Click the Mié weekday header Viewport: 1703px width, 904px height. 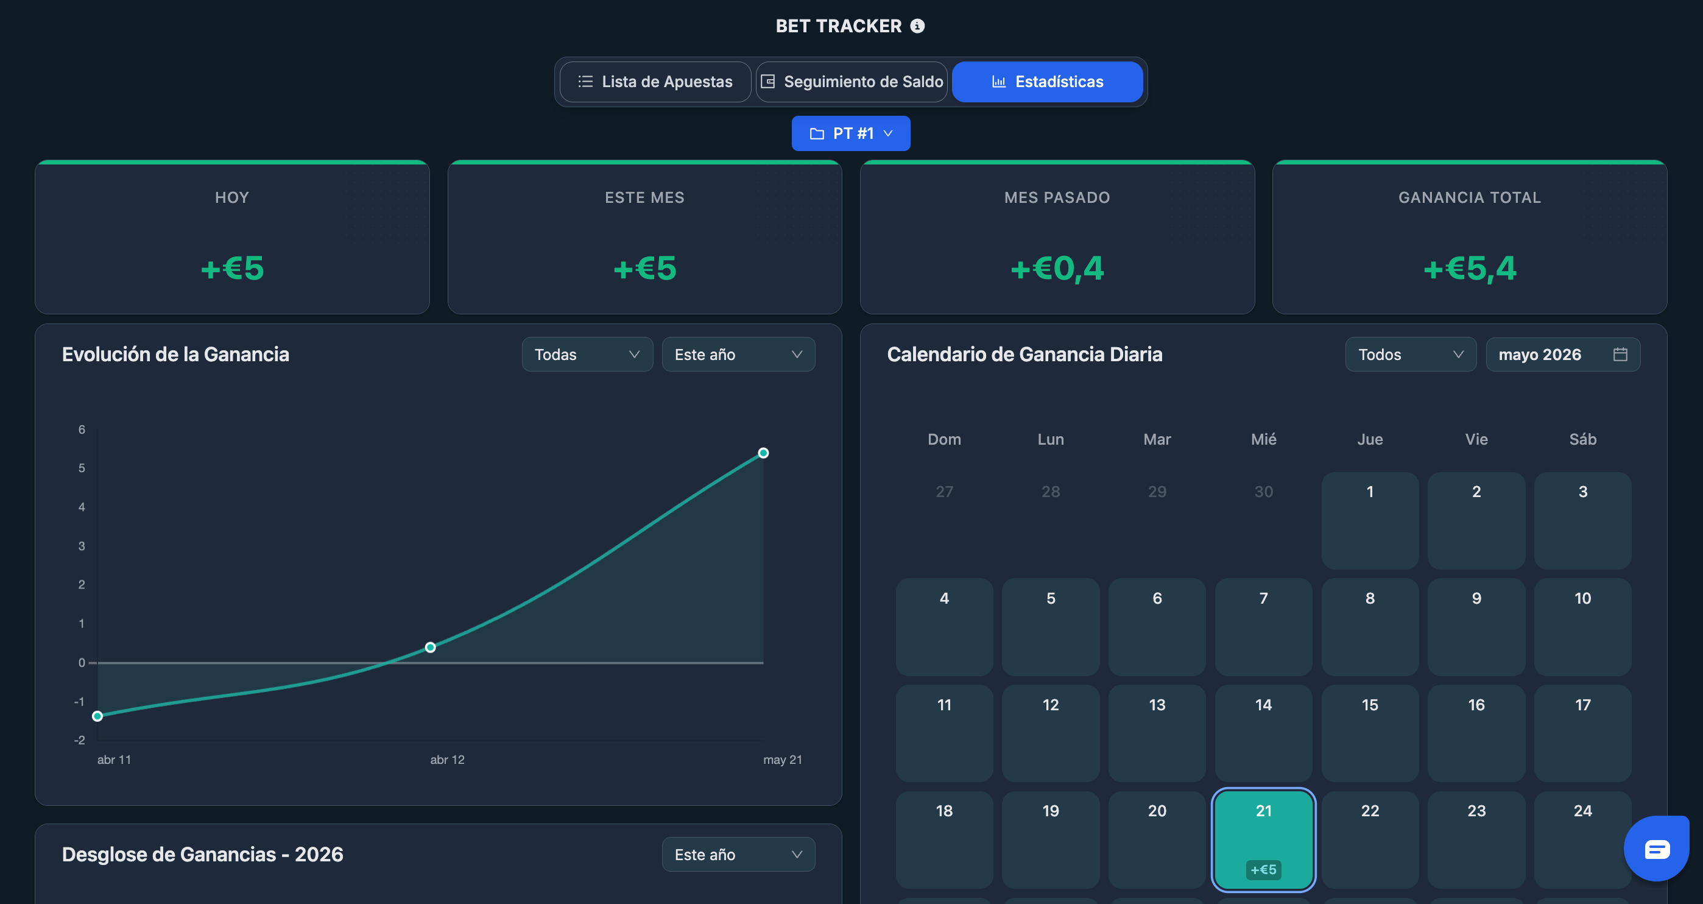(x=1263, y=439)
